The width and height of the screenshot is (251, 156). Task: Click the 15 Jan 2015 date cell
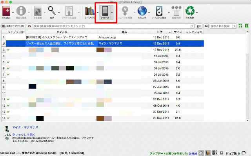(161, 93)
